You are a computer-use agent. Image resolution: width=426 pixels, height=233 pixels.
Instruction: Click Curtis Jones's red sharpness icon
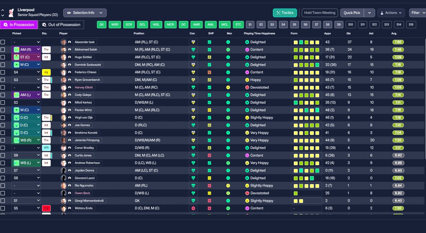click(209, 155)
